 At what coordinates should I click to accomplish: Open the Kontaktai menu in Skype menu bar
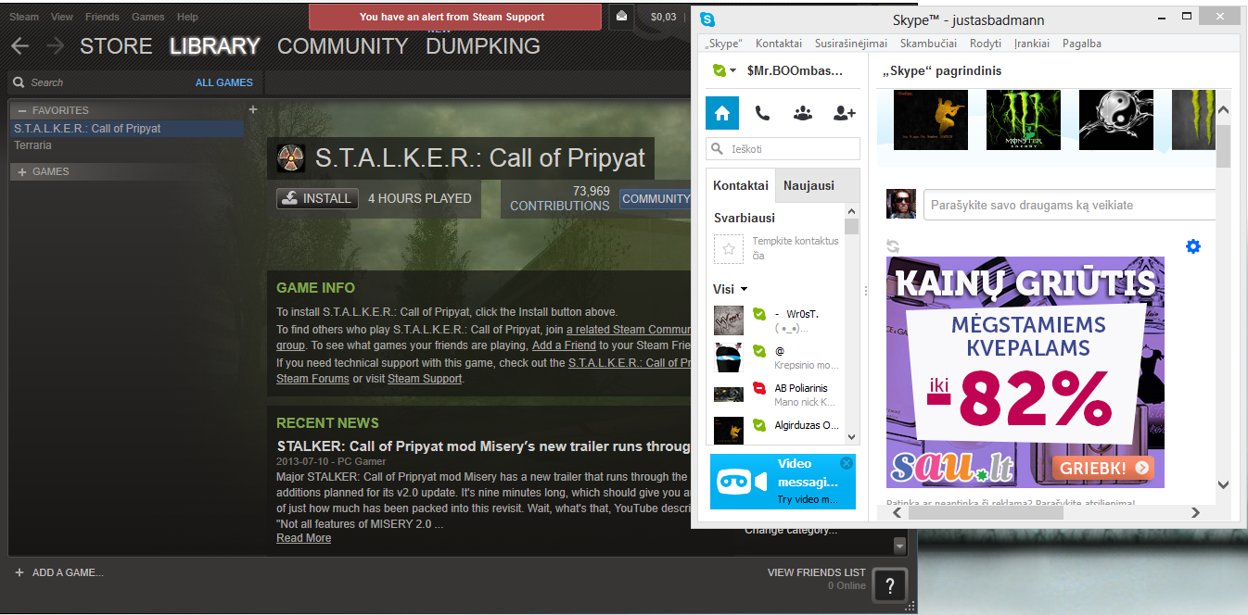click(779, 44)
